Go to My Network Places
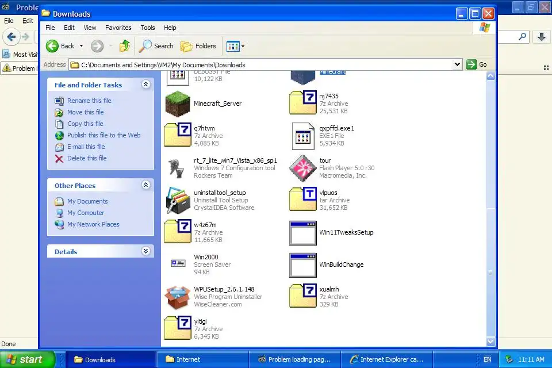552x368 pixels. click(x=93, y=224)
